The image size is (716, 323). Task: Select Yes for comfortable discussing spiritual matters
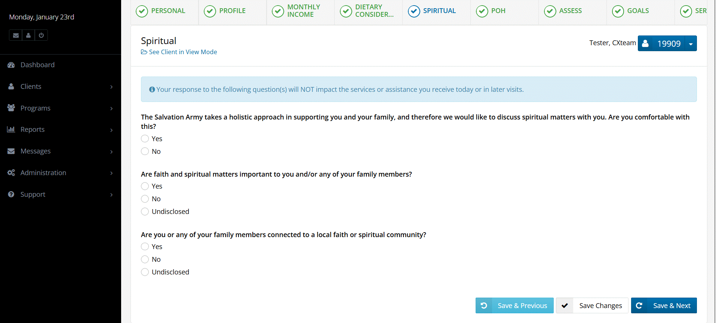pos(145,139)
